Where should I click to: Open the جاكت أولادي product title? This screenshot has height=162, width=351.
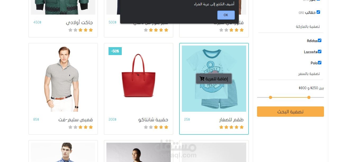tap(79, 22)
